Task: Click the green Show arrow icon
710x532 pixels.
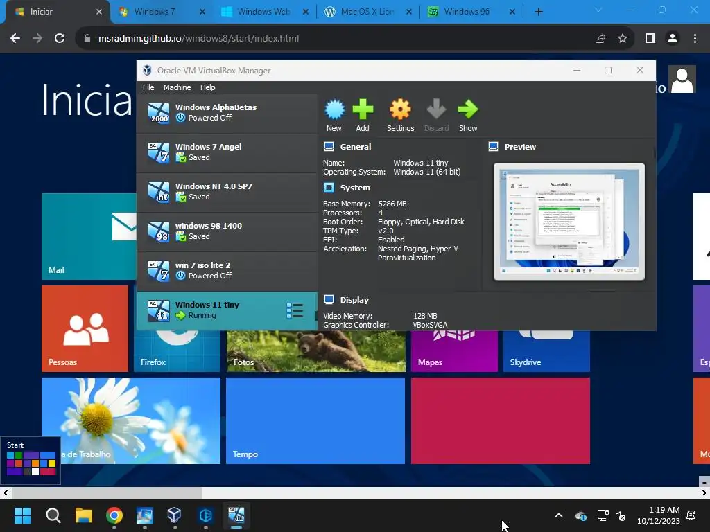Action: coord(468,109)
